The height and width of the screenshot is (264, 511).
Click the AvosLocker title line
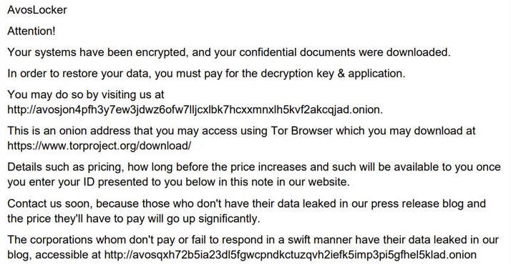37,10
